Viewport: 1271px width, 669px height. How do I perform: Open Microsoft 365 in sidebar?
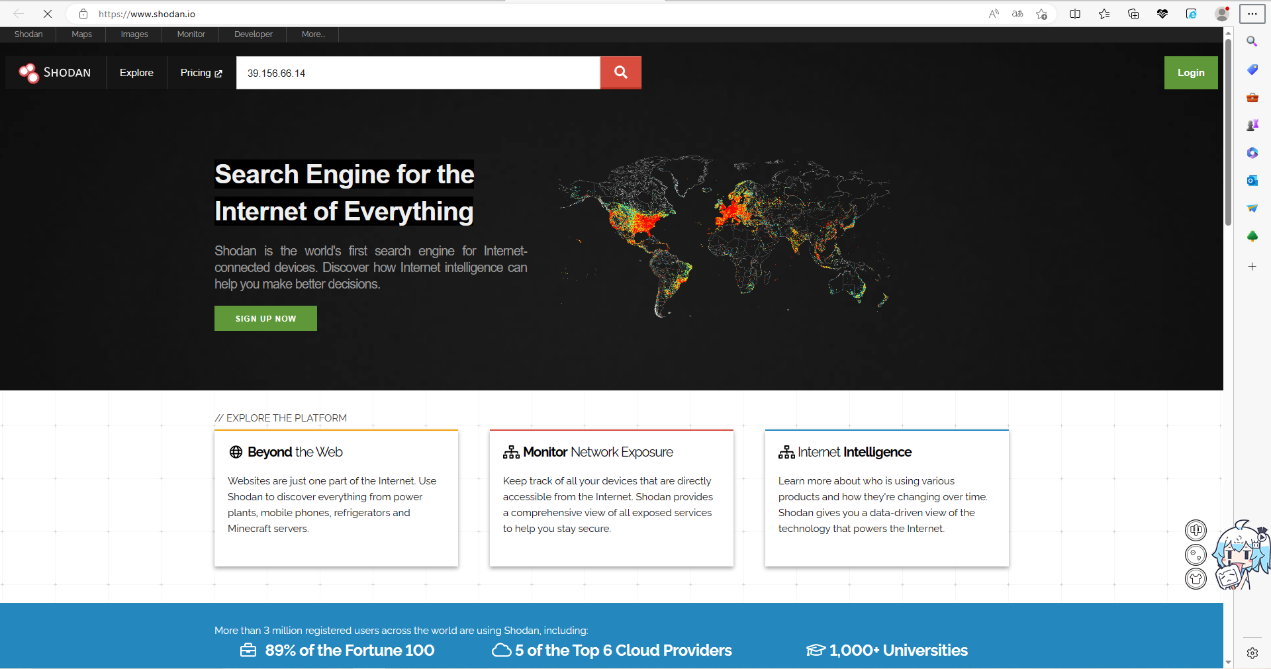tap(1252, 153)
